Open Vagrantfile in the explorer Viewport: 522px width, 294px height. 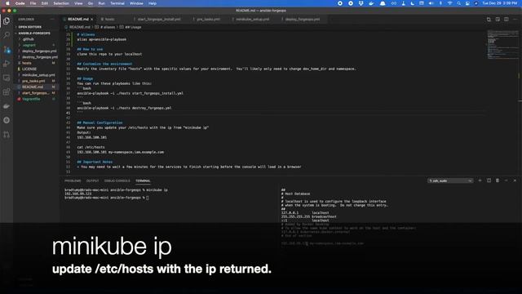point(31,99)
